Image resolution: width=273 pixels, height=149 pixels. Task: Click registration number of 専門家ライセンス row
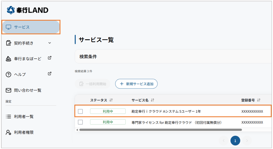252,122
